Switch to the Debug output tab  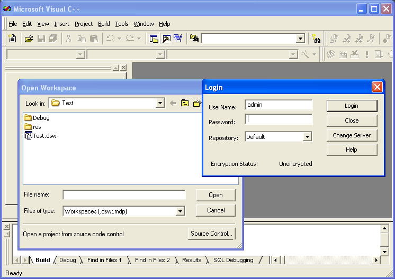68,260
